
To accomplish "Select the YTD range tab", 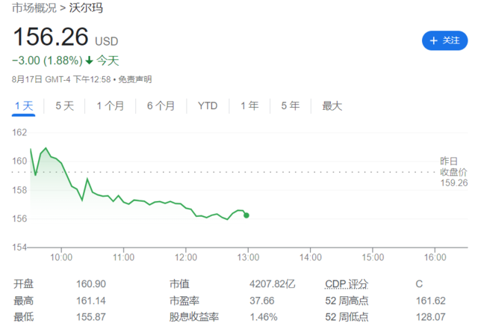I will (207, 106).
